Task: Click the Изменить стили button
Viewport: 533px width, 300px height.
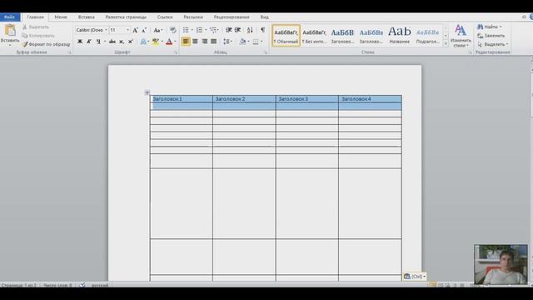Action: click(461, 35)
